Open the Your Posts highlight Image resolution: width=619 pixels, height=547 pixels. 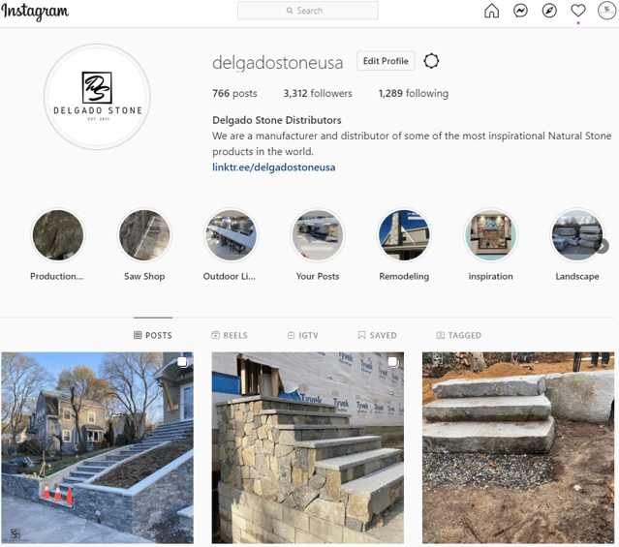tap(318, 235)
